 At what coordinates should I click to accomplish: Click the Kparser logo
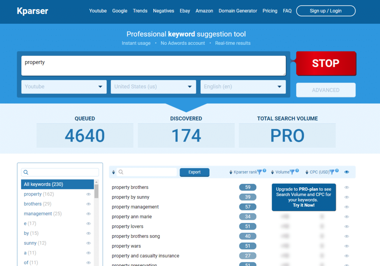[x=33, y=11]
